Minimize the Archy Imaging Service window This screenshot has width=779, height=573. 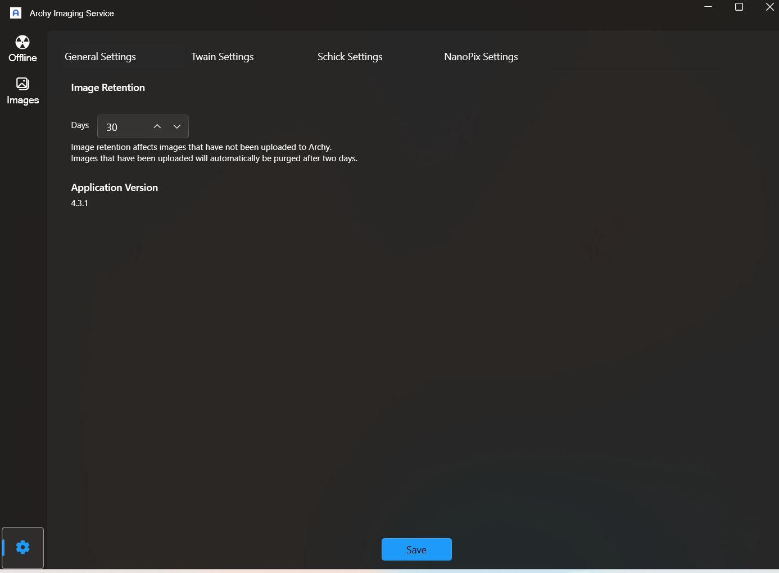click(x=708, y=7)
